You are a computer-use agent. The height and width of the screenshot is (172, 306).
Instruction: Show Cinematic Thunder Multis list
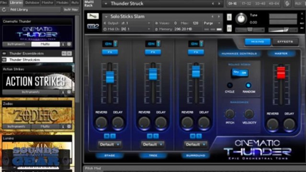[x=45, y=44]
